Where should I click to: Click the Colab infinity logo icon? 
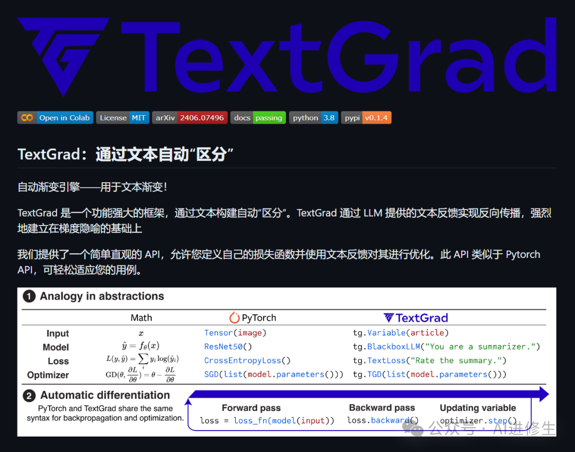coord(27,117)
